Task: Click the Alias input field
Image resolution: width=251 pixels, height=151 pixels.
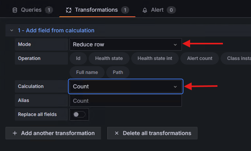Action: (126, 101)
